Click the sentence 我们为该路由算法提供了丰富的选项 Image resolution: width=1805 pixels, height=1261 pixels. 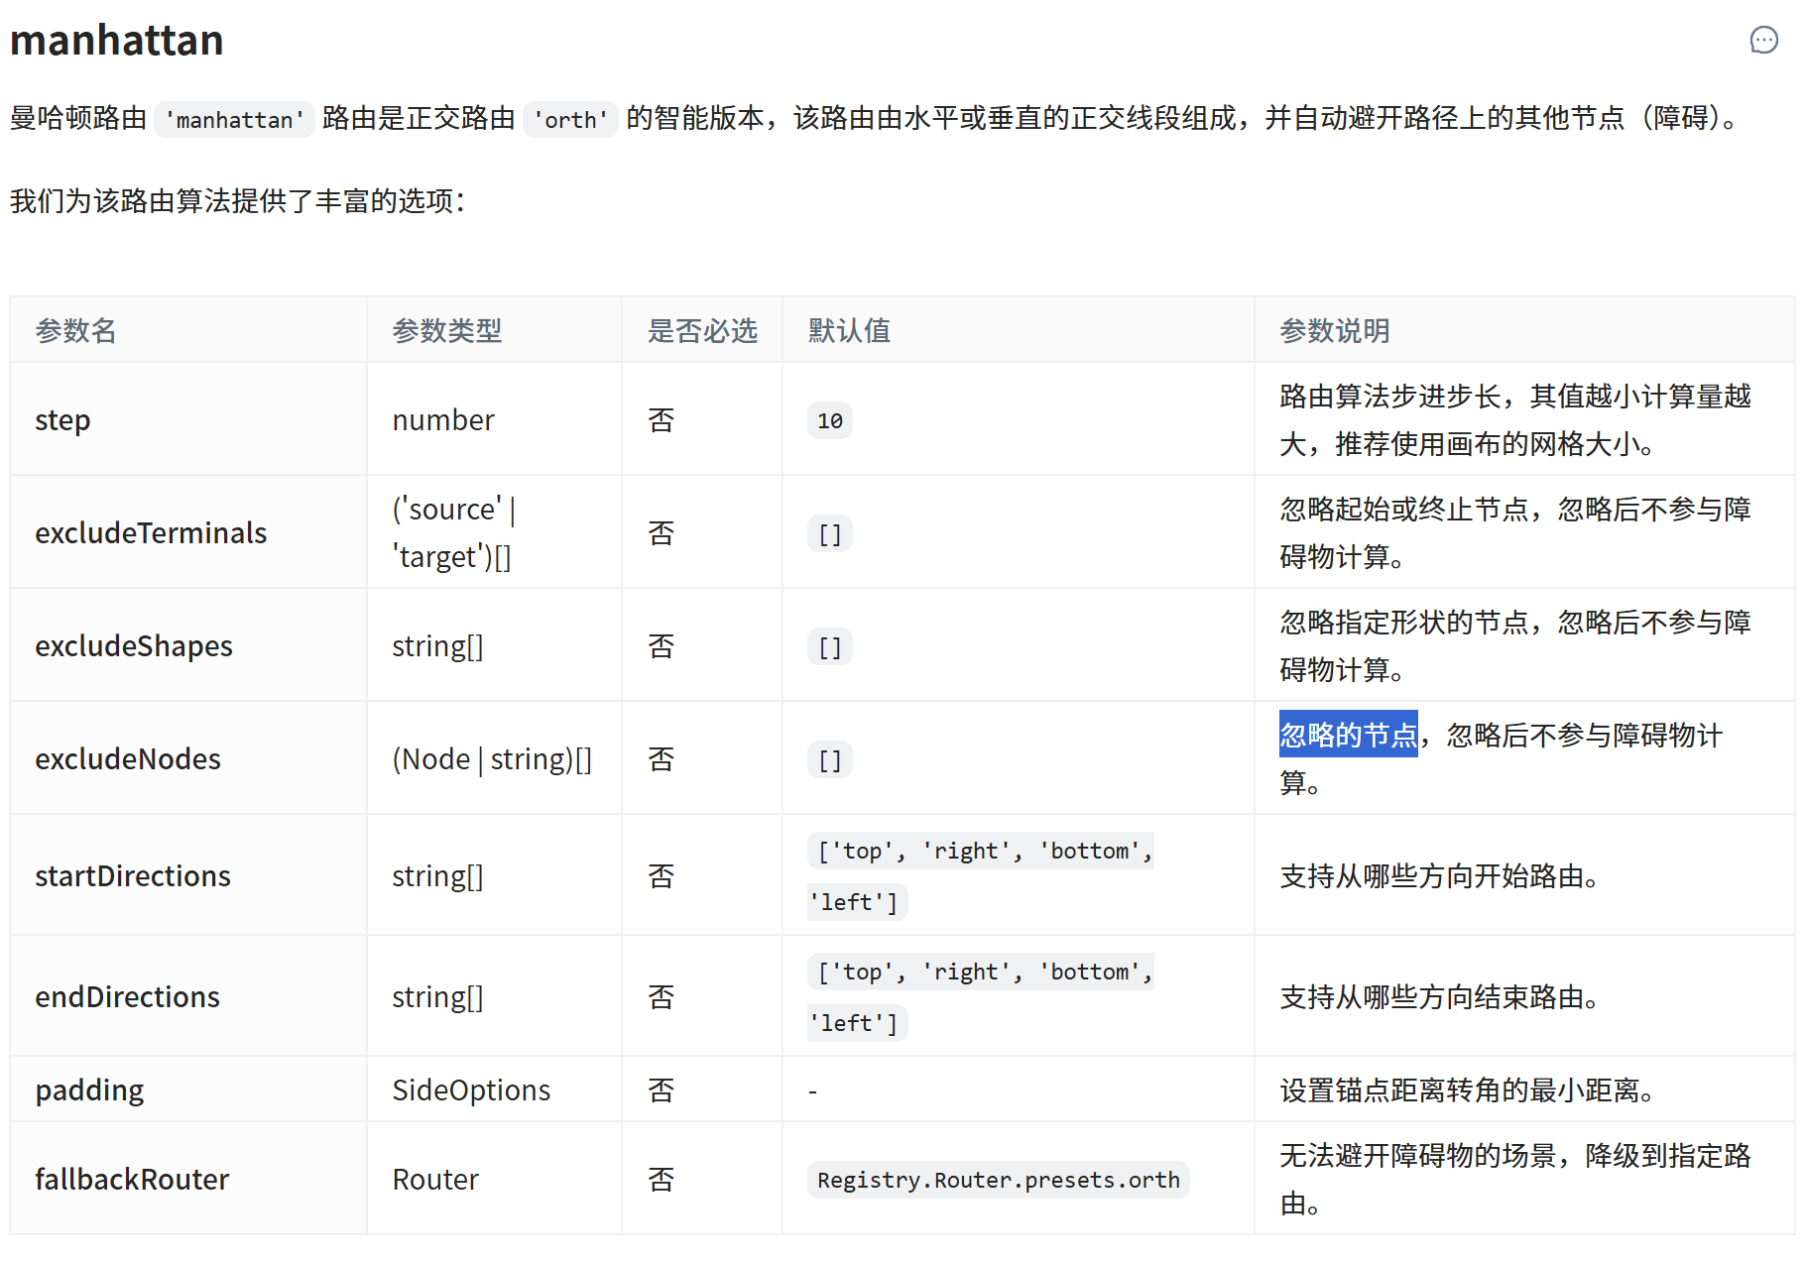pyautogui.click(x=238, y=201)
